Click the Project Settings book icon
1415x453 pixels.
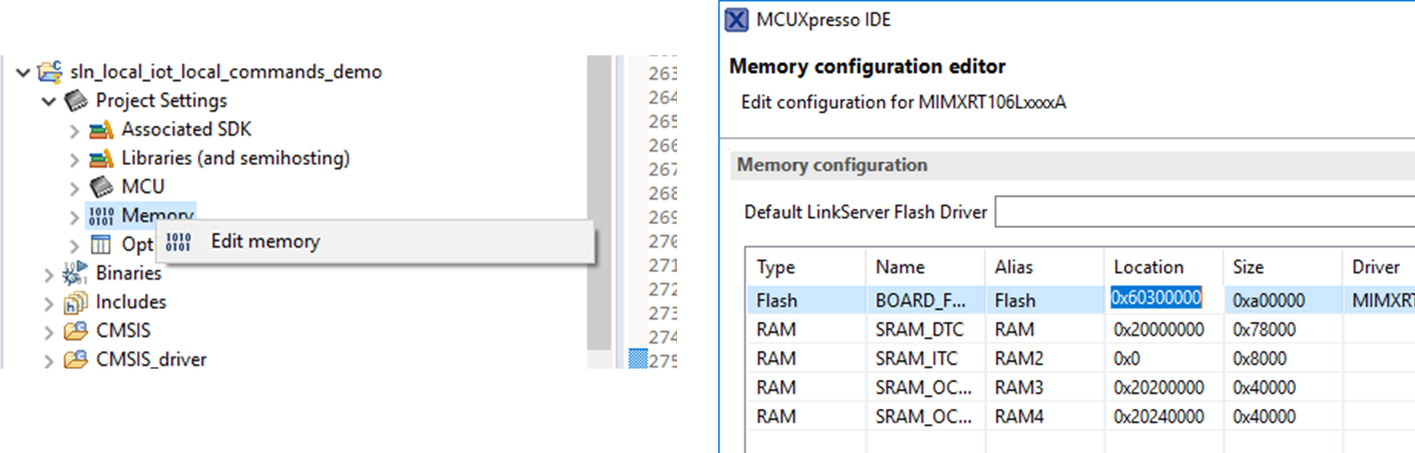pos(75,100)
